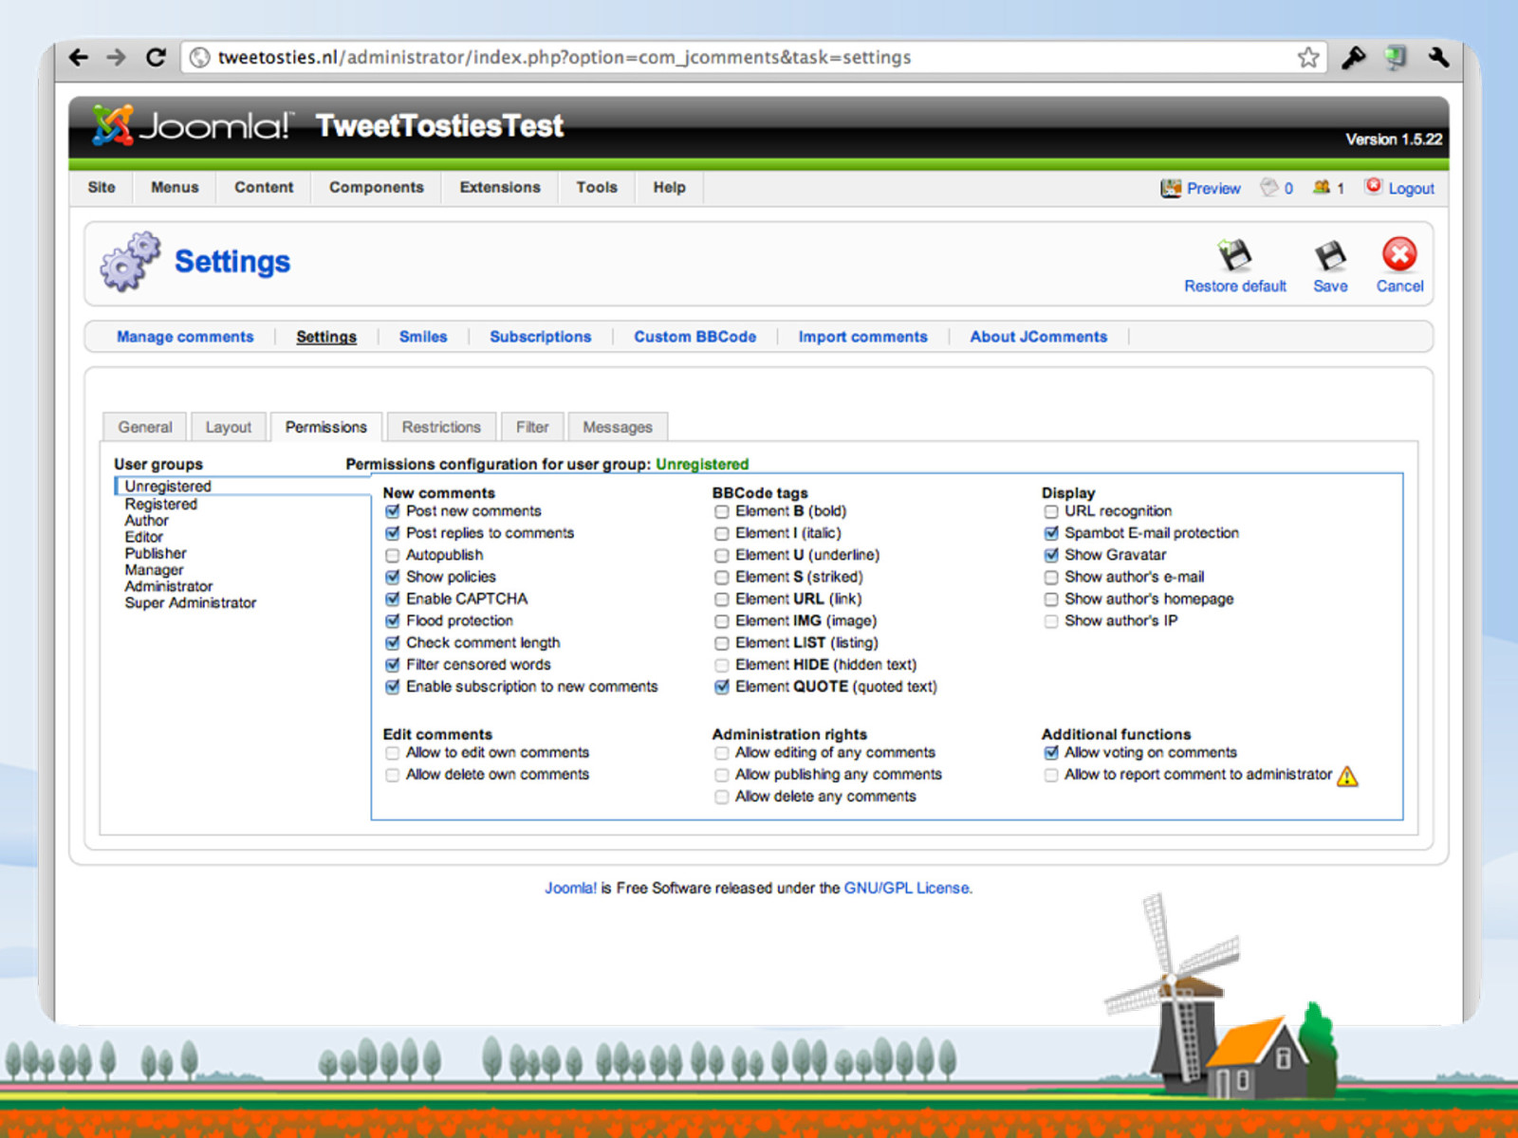Check Element B (bold) checkbox
This screenshot has width=1518, height=1138.
click(722, 512)
